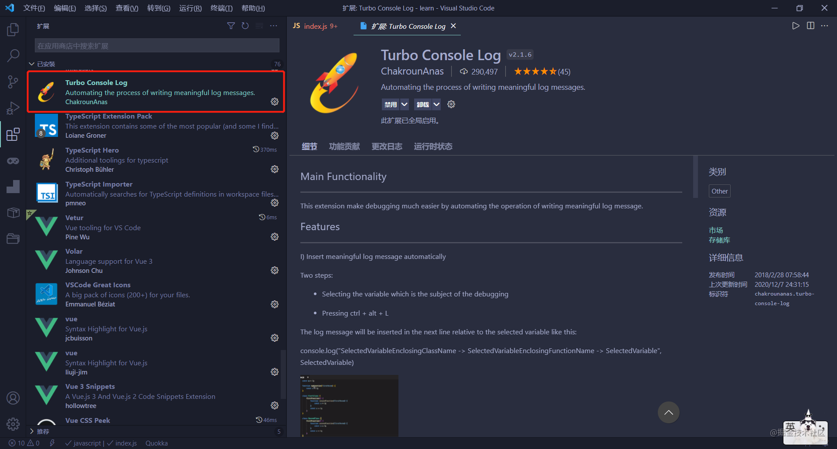Open the Manage gear in activity bar

[x=13, y=424]
